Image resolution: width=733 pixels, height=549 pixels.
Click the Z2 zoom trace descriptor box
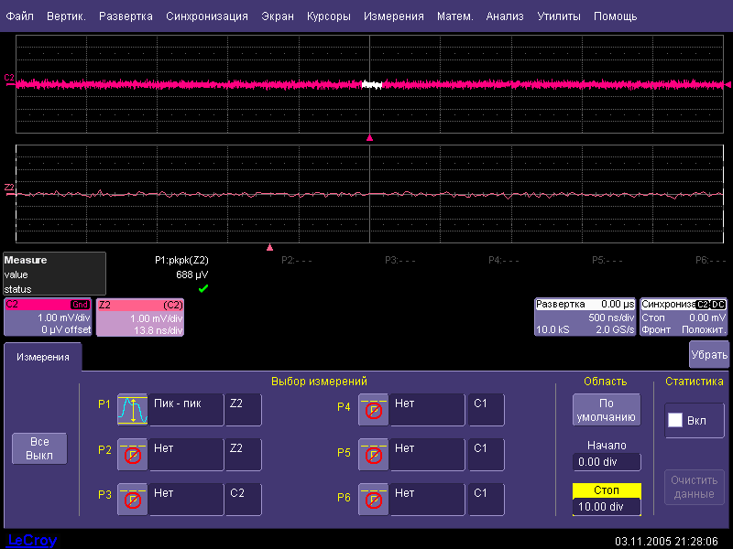point(139,317)
